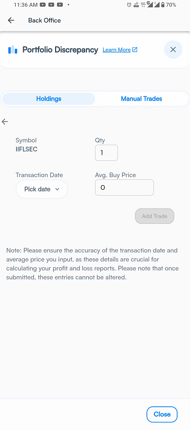The height and width of the screenshot is (430, 190).
Task: Tap the Portfolio Discrepancy heading
Action: click(x=60, y=50)
